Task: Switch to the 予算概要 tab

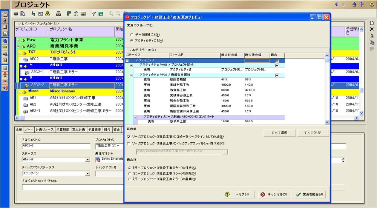Action: (95, 129)
